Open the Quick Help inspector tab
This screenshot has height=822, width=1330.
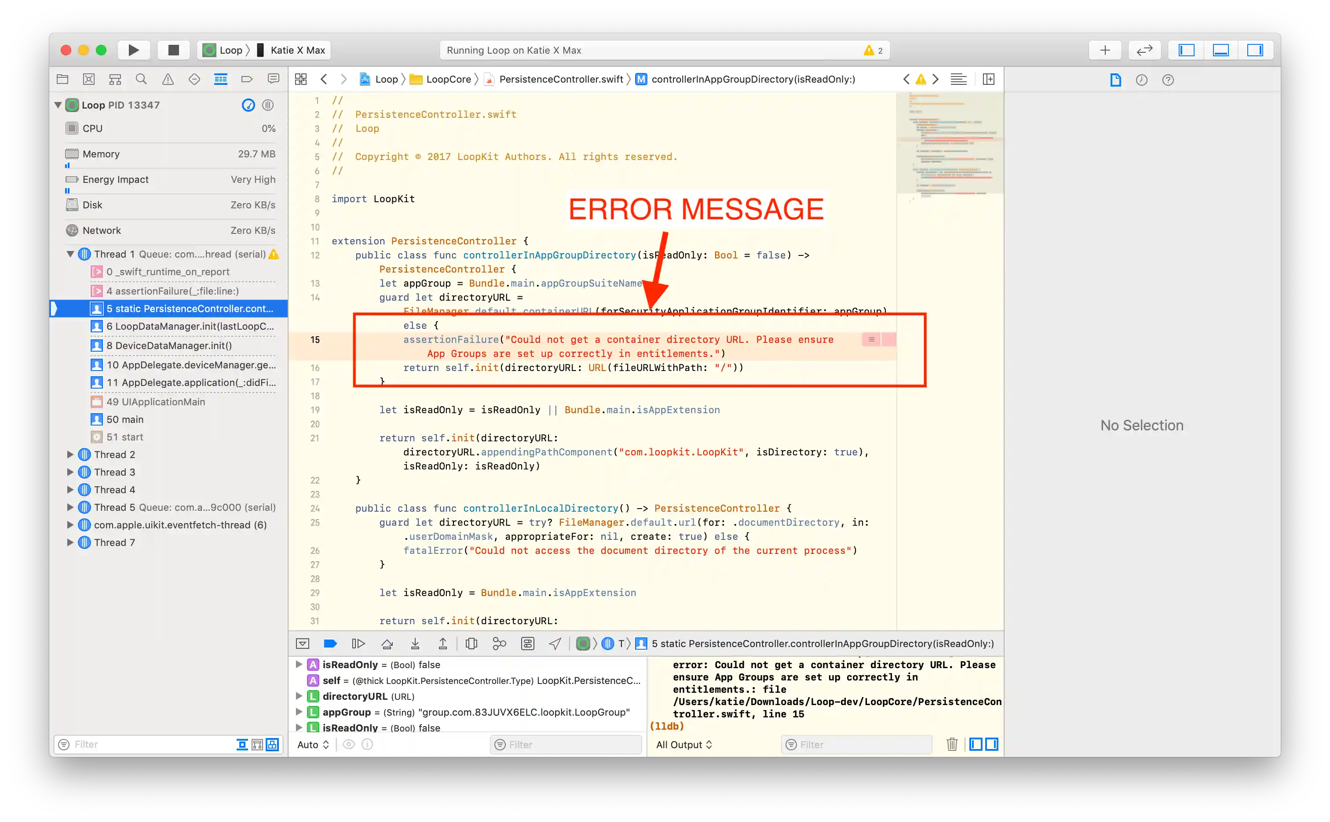[x=1168, y=80]
